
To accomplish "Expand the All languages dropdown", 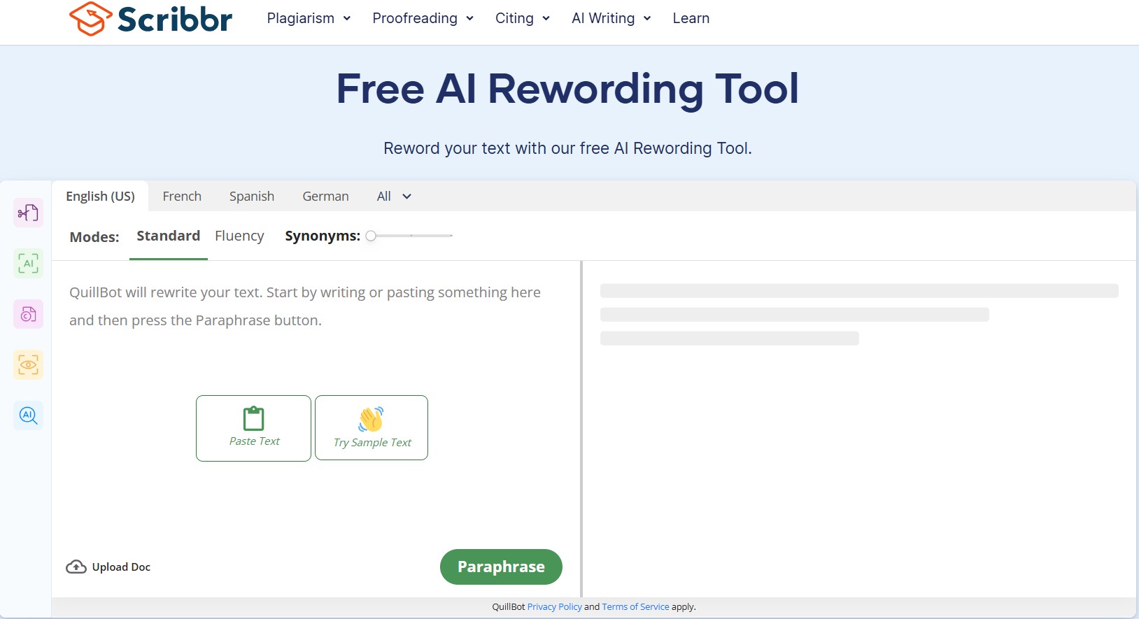I will coord(394,197).
